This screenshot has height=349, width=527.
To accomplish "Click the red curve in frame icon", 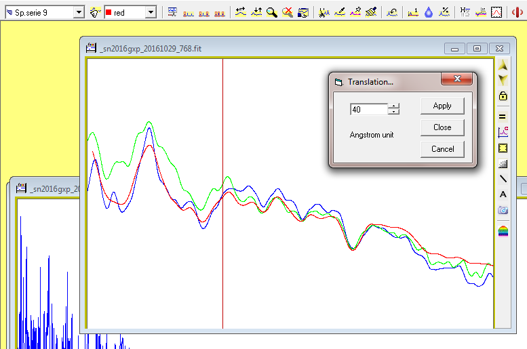I will click(x=496, y=12).
